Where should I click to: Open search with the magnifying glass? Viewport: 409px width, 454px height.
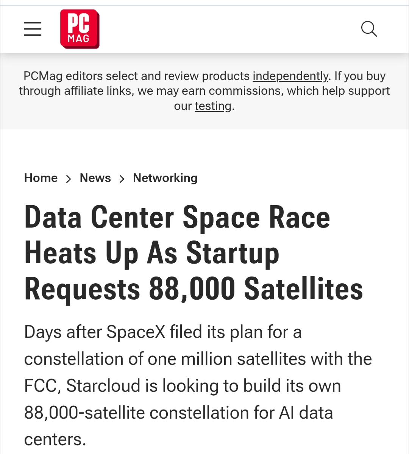point(369,29)
